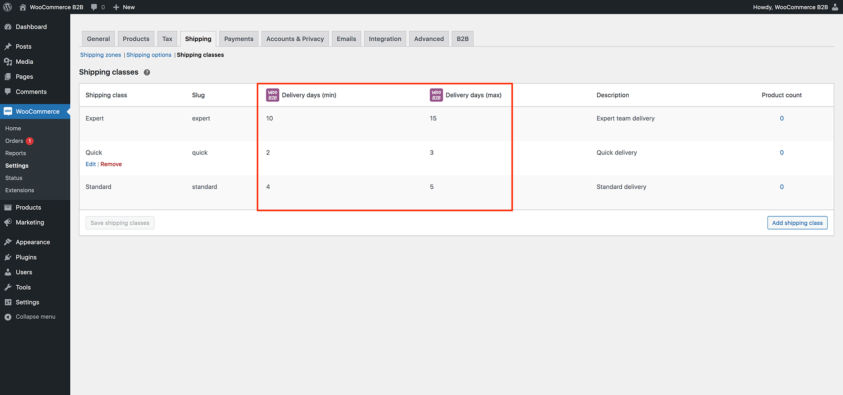Click the Pages icon in sidebar
The image size is (843, 395).
[x=8, y=77]
